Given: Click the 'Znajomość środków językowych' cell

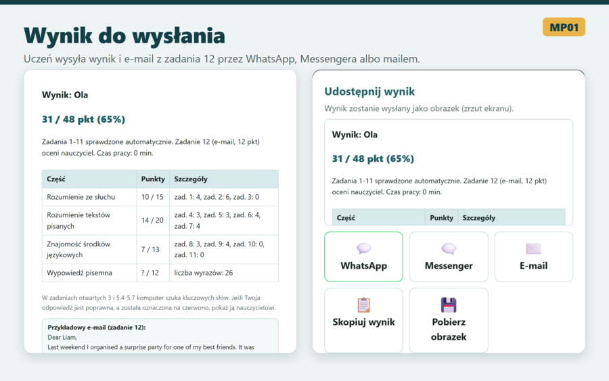Looking at the screenshot, I should point(89,249).
